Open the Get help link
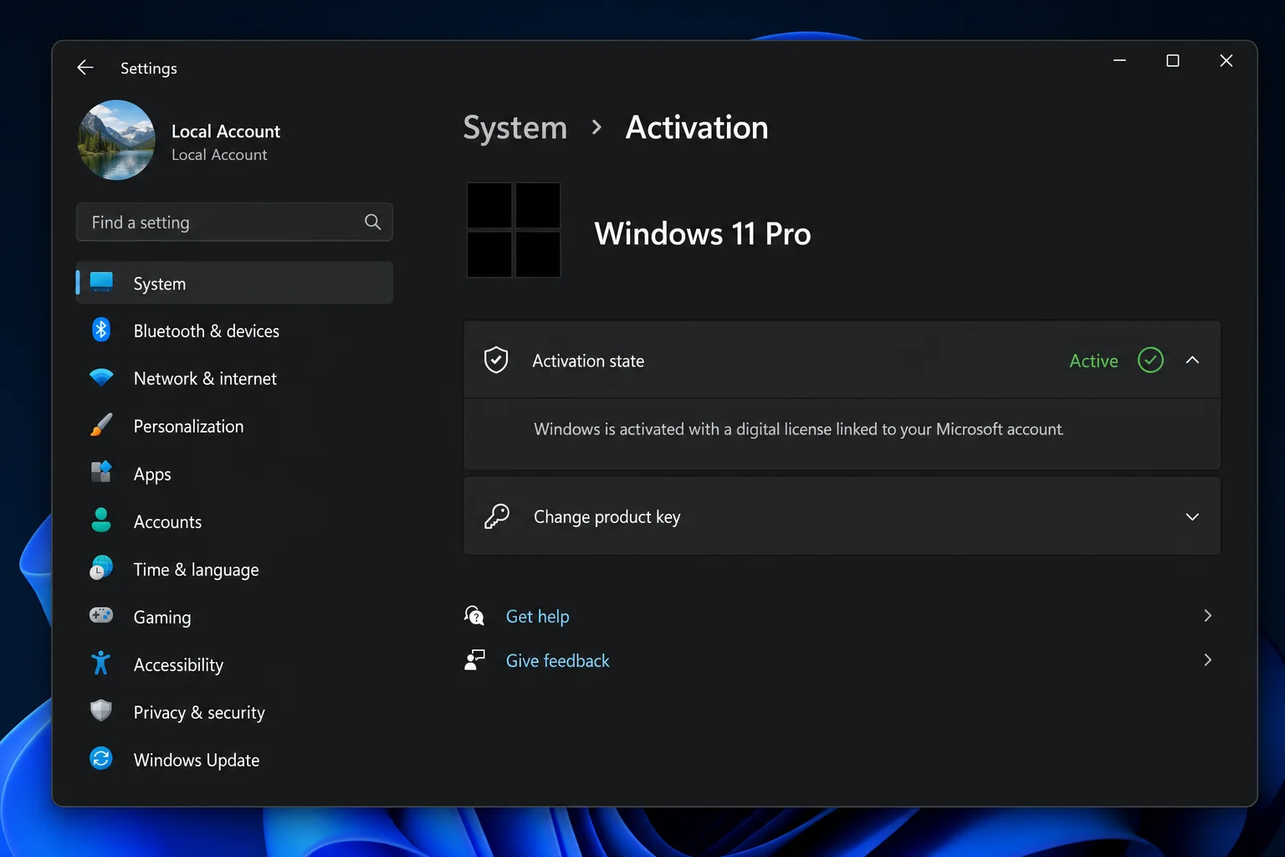This screenshot has height=857, width=1285. [538, 617]
